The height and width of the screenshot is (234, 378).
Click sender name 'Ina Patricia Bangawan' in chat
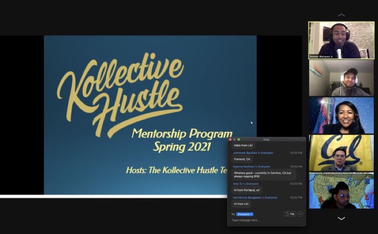[x=247, y=198]
